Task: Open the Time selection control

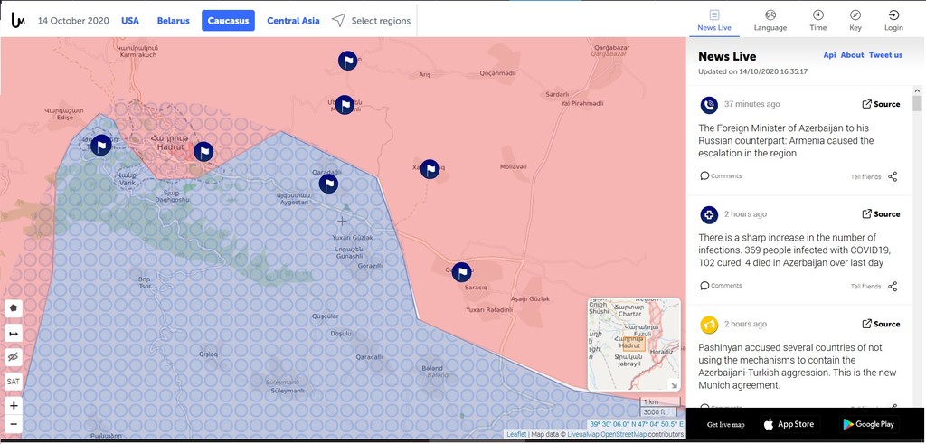Action: coord(817,21)
